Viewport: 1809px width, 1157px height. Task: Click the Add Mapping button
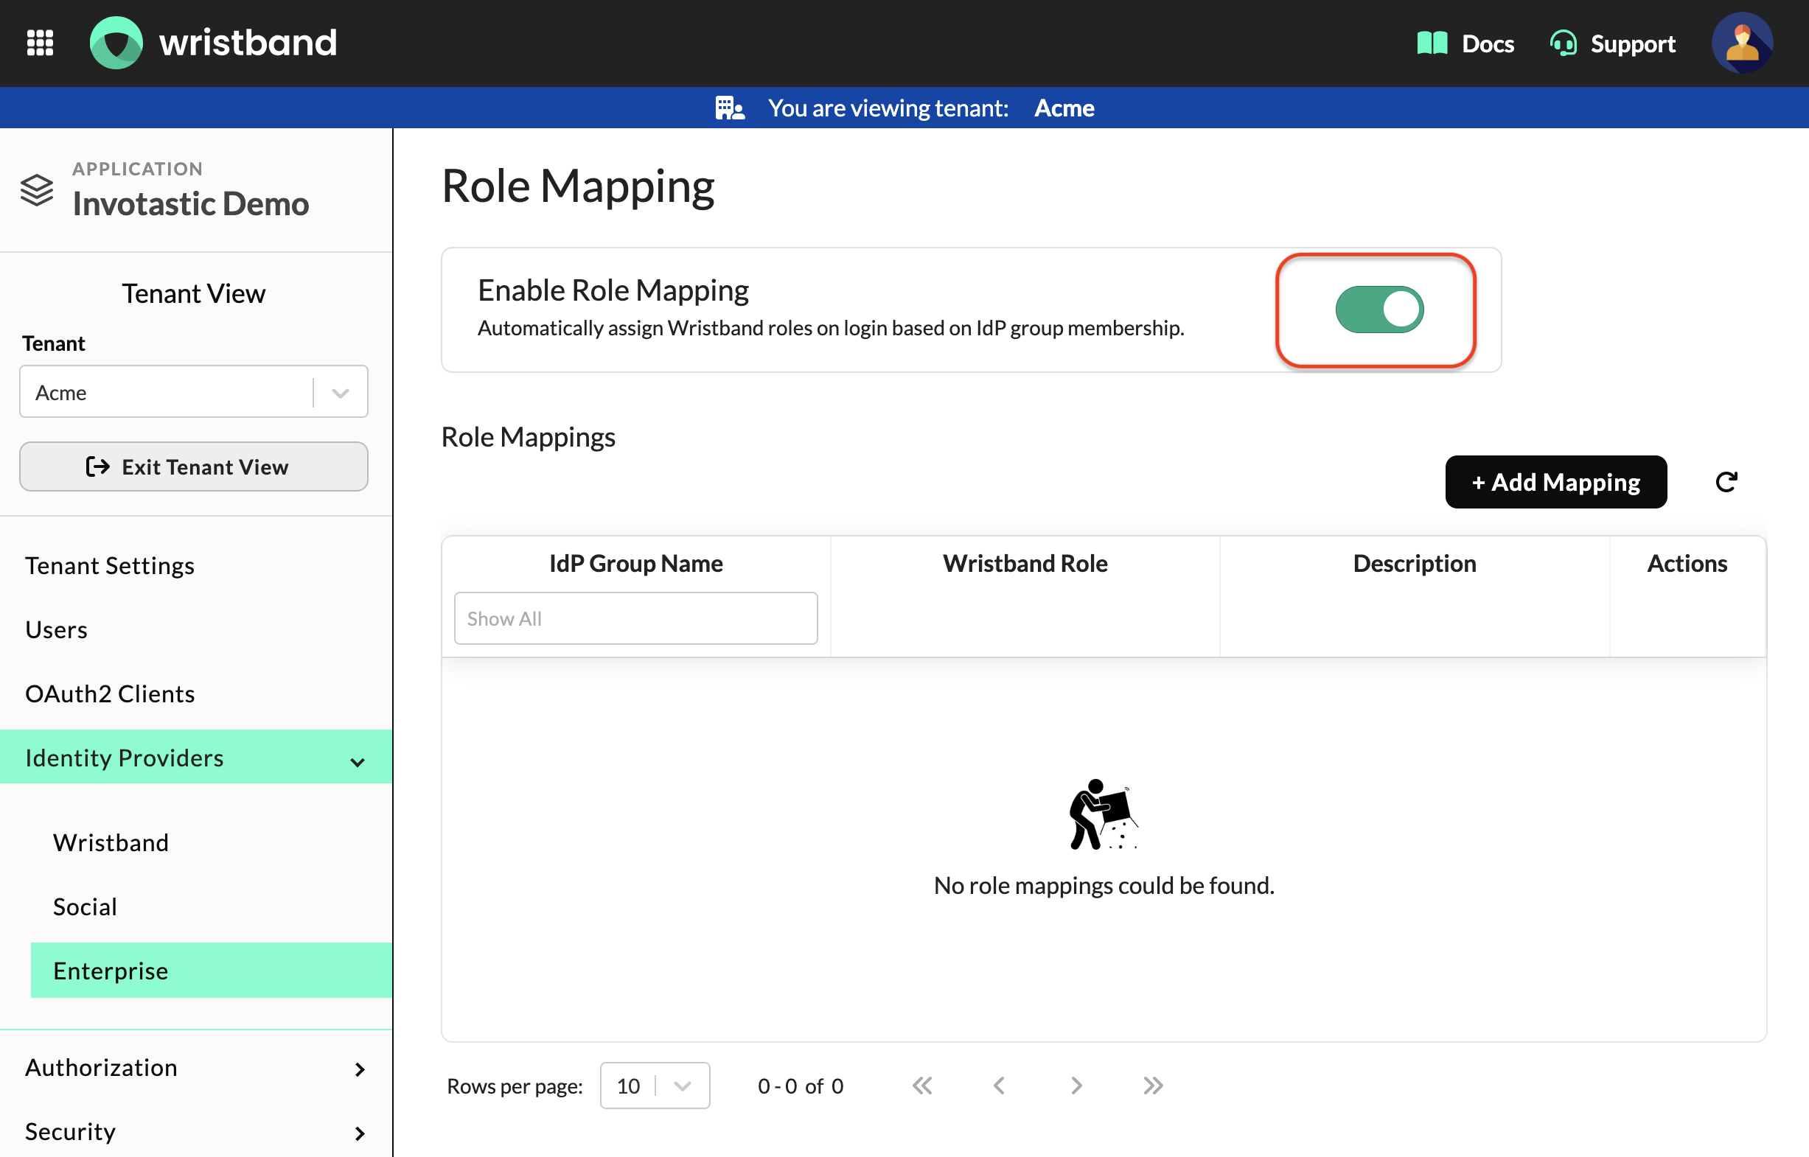(1555, 481)
